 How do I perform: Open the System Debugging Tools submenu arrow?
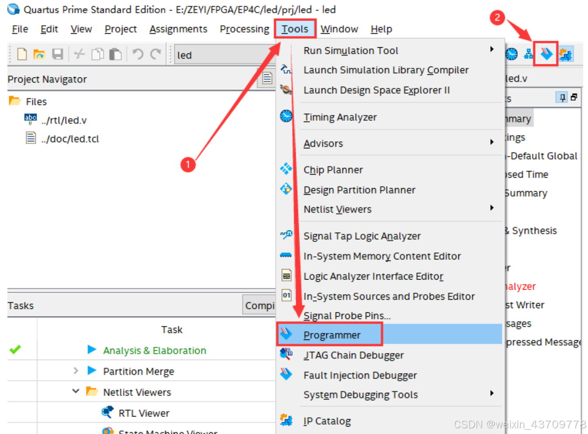pyautogui.click(x=492, y=393)
